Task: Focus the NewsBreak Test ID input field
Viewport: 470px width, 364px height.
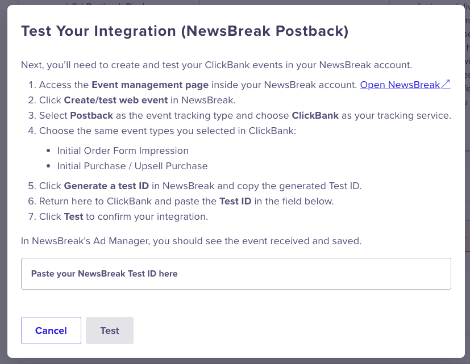Action: click(x=236, y=274)
